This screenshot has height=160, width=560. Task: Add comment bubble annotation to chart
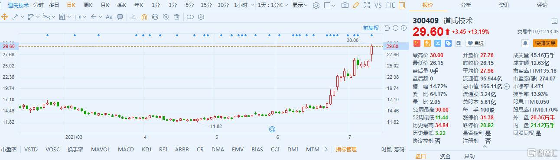coord(120,17)
